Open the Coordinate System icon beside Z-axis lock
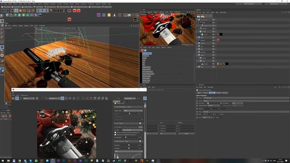The width and height of the screenshot is (290, 163). pos(51,10)
